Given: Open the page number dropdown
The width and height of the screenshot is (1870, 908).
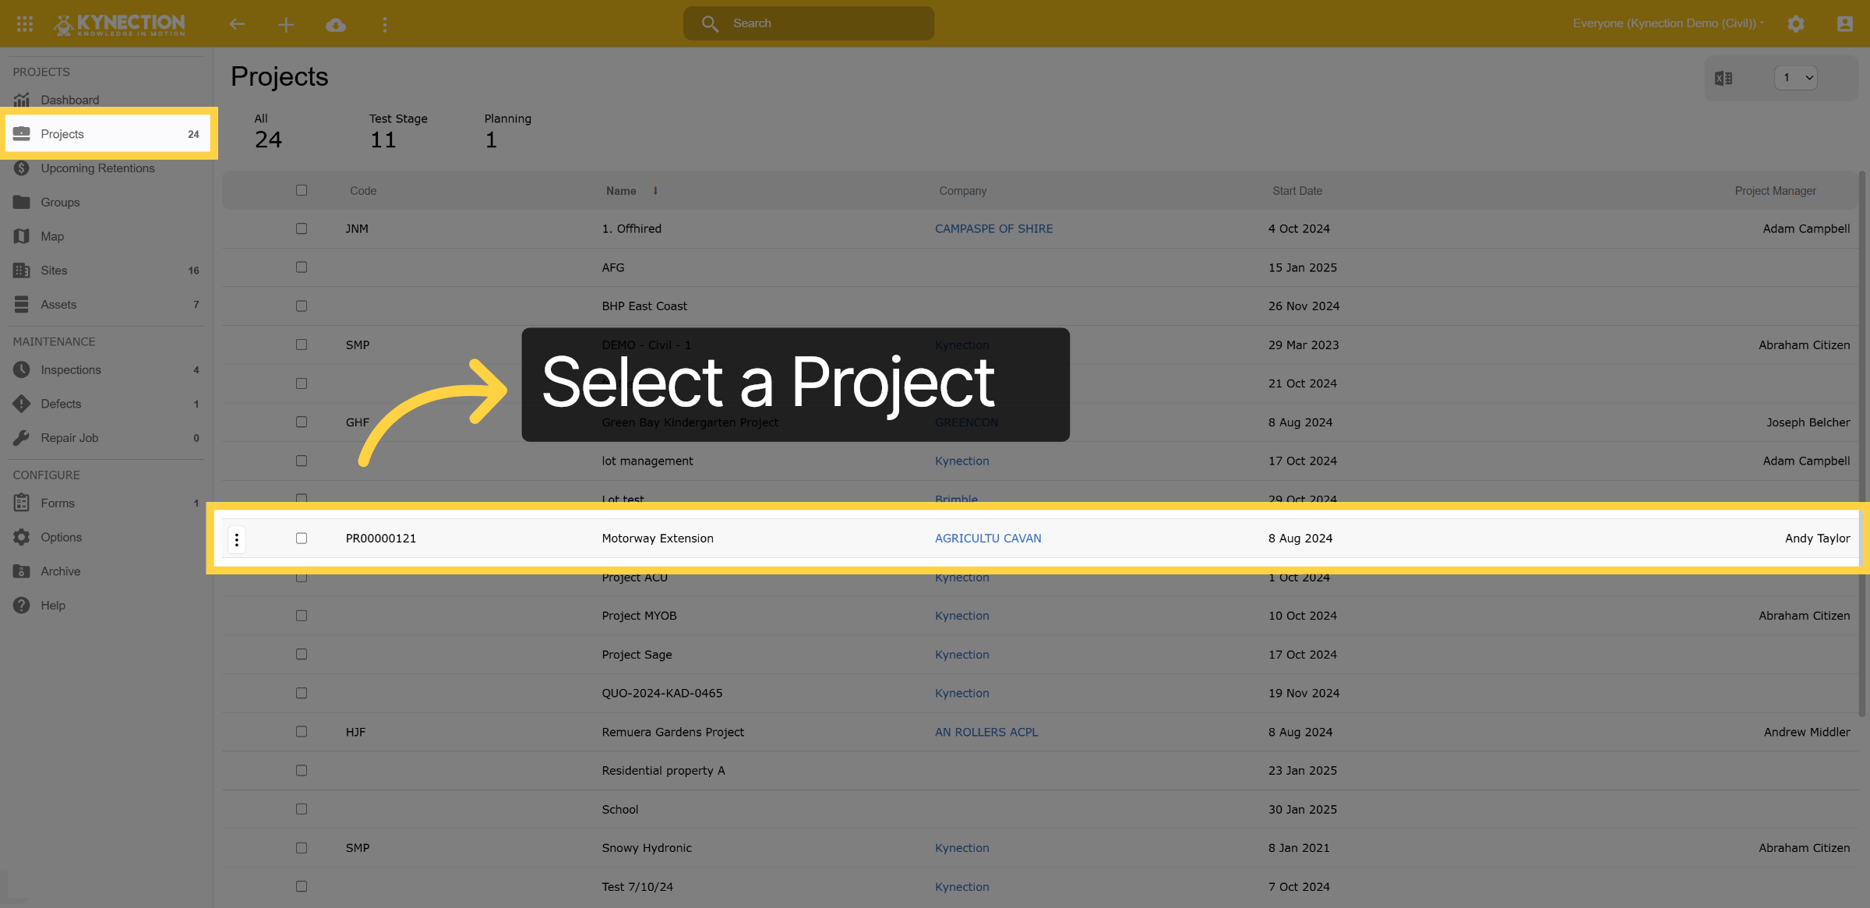Looking at the screenshot, I should [x=1796, y=78].
